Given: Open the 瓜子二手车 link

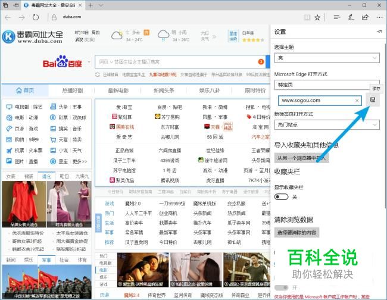Looking at the screenshot, I should tap(124, 160).
